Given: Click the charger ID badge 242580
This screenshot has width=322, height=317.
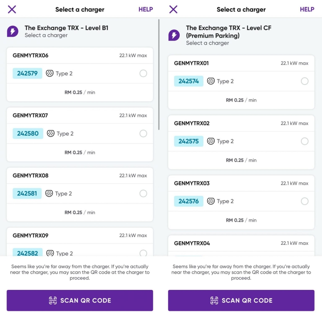Looking at the screenshot, I should (x=28, y=134).
